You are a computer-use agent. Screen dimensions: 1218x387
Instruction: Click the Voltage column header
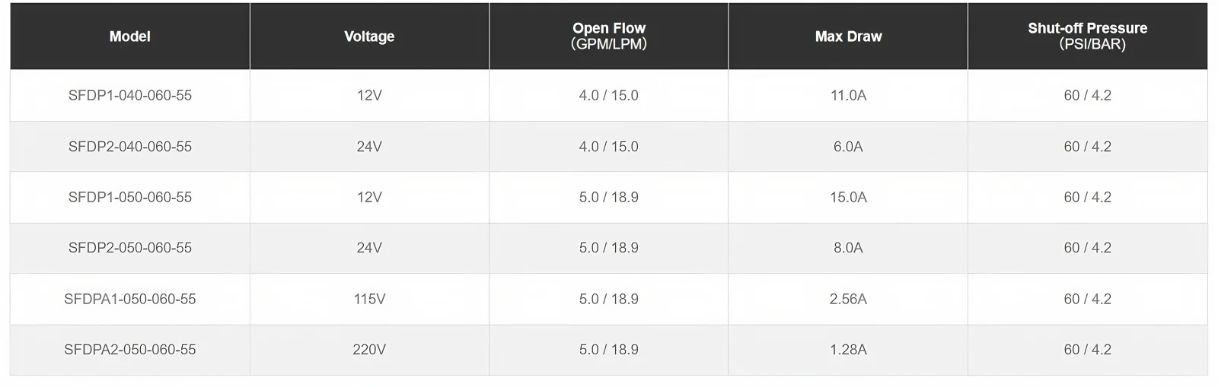(x=369, y=36)
